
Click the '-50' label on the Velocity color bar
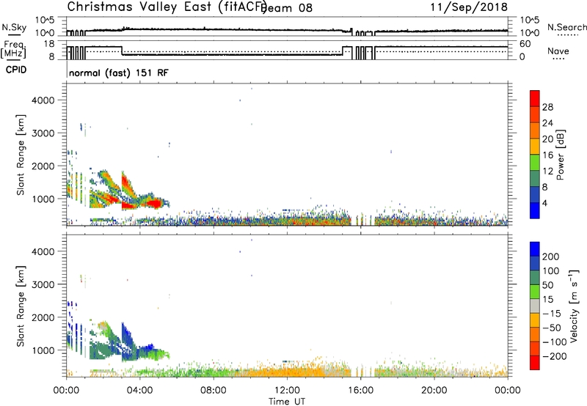[552, 328]
